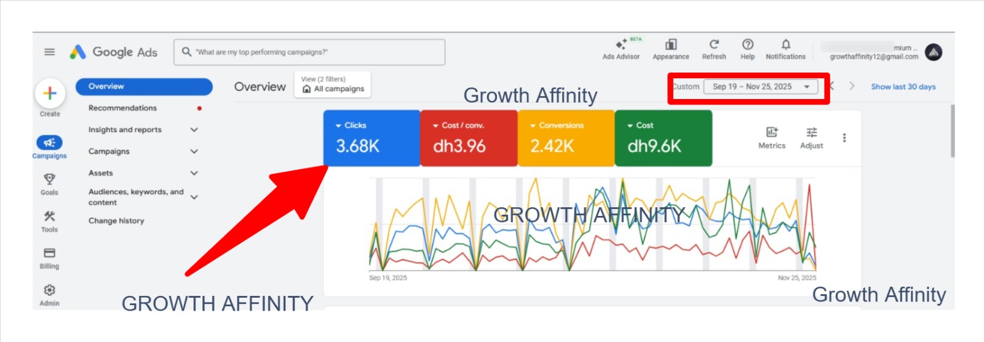Open Admin settings gear
Image resolution: width=984 pixels, height=342 pixels.
[49, 294]
